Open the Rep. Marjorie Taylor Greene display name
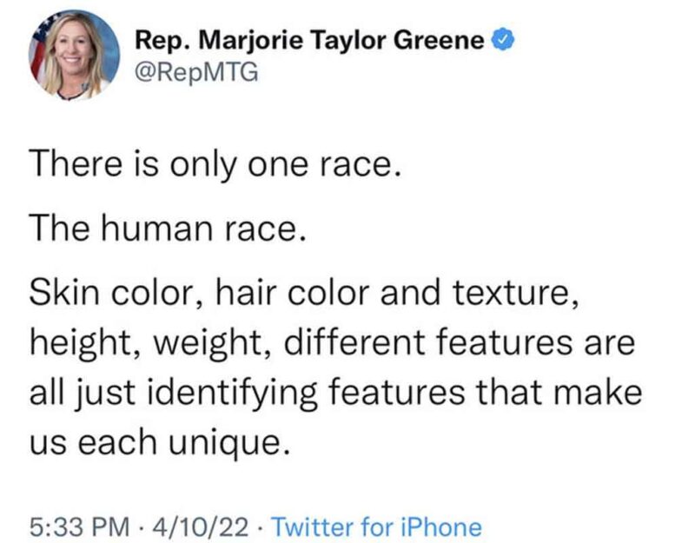 tap(309, 39)
